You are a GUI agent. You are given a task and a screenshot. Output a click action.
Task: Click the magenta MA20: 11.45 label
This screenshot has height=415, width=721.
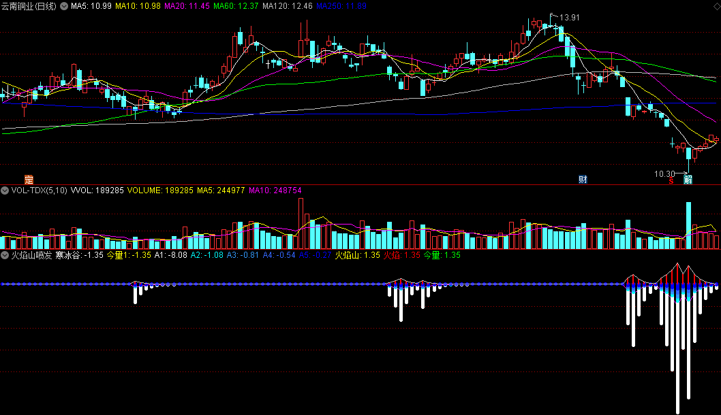187,6
